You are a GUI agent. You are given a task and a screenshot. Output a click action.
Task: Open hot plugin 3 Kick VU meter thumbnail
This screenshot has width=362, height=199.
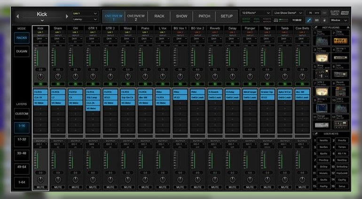click(322, 58)
